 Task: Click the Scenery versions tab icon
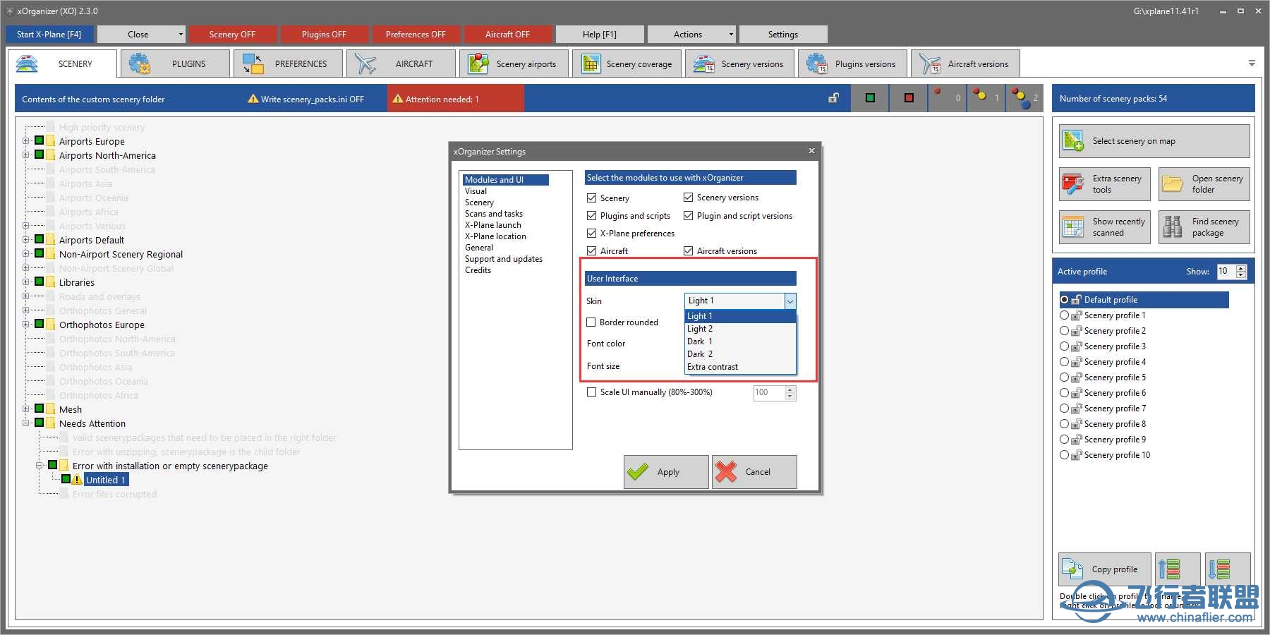[704, 64]
